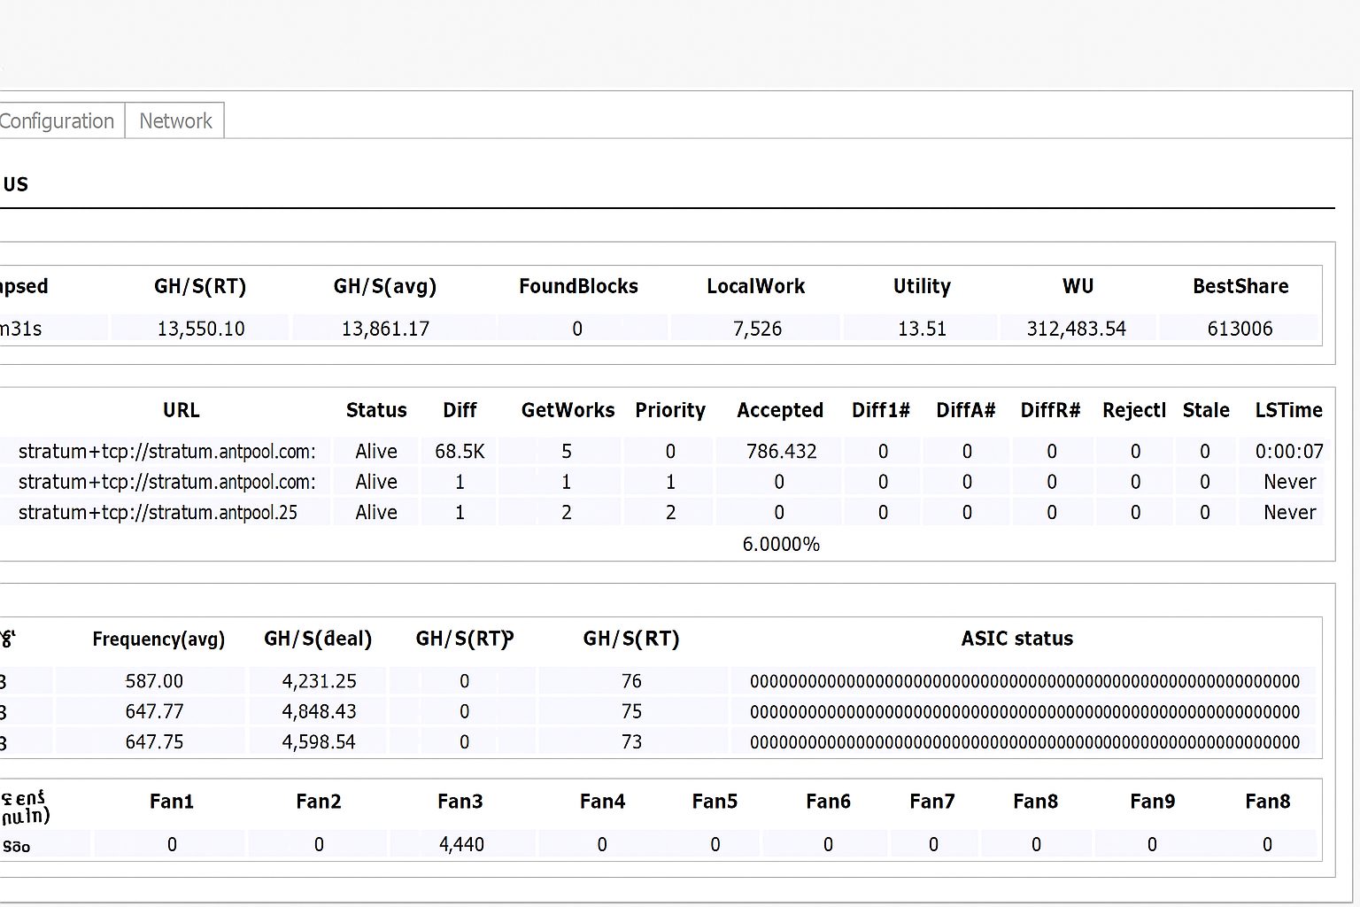Select the 68.5K Diff value
This screenshot has height=907, width=1360.
click(x=460, y=452)
